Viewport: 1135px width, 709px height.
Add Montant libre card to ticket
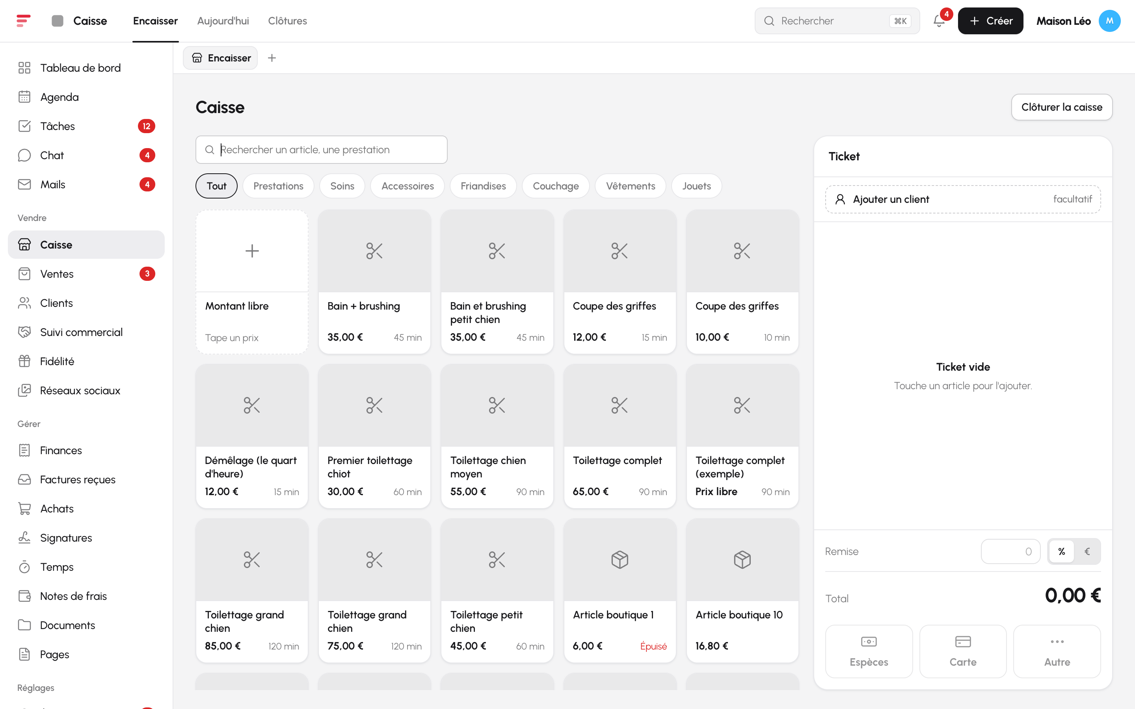pyautogui.click(x=252, y=282)
